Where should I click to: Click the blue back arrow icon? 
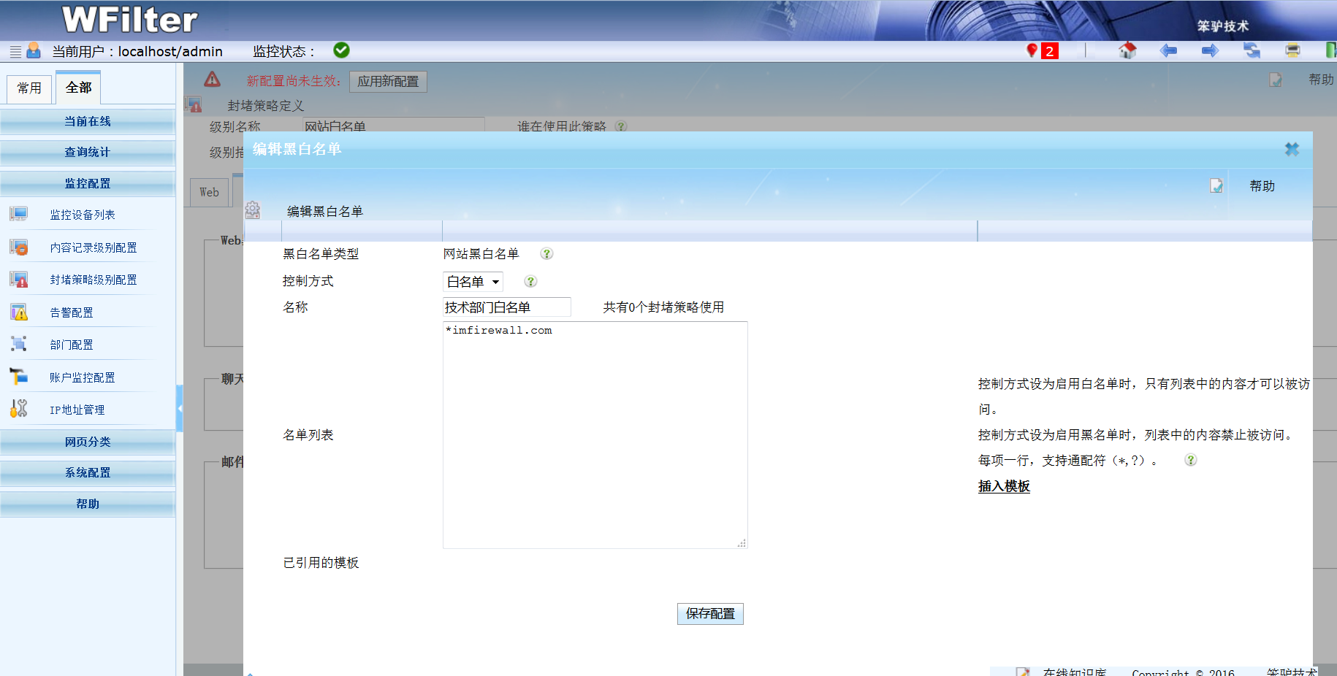pyautogui.click(x=1168, y=50)
